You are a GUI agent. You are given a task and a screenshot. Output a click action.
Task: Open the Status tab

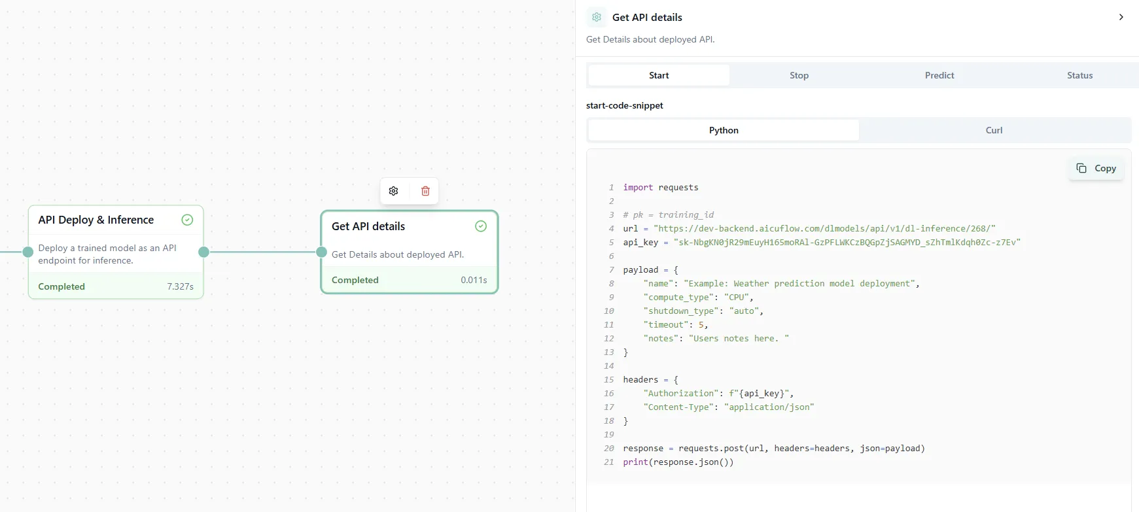point(1079,75)
